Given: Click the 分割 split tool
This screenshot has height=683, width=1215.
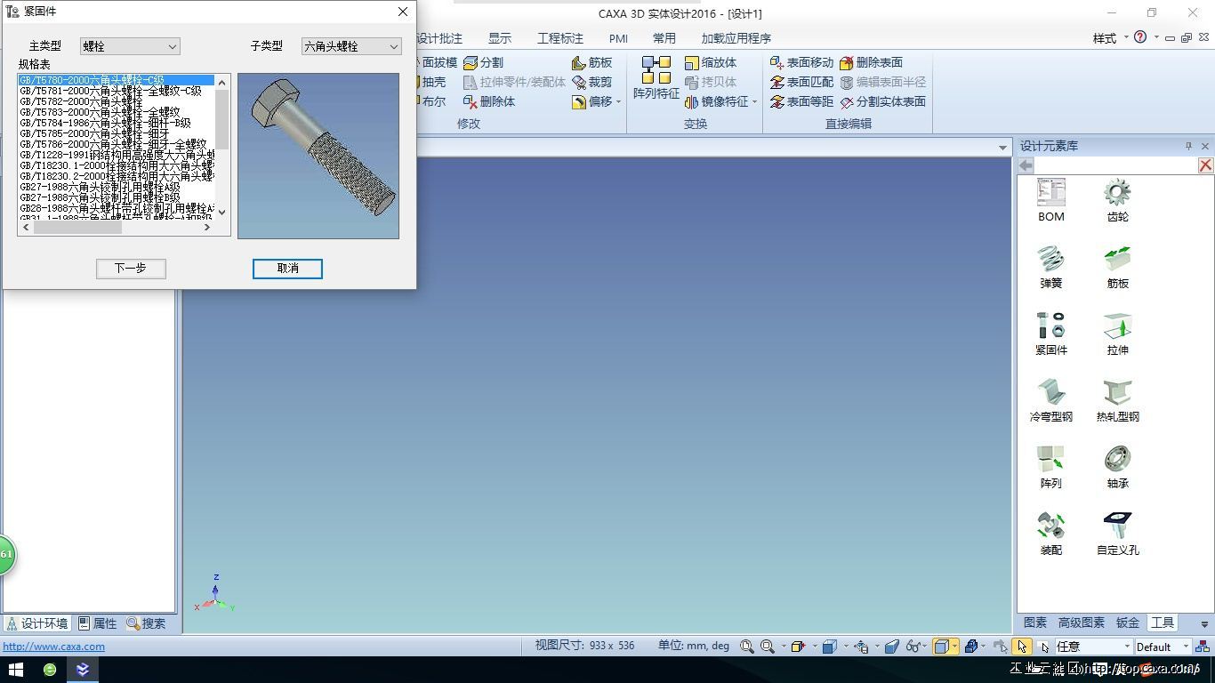Looking at the screenshot, I should (x=483, y=62).
